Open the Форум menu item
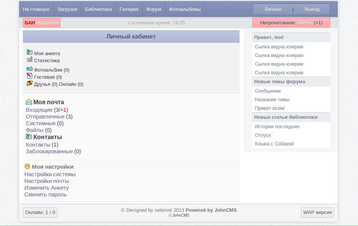Screen dimensions: 358x226 click(154, 9)
